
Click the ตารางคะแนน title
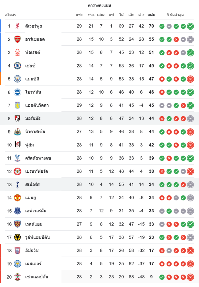[x=99, y=5]
